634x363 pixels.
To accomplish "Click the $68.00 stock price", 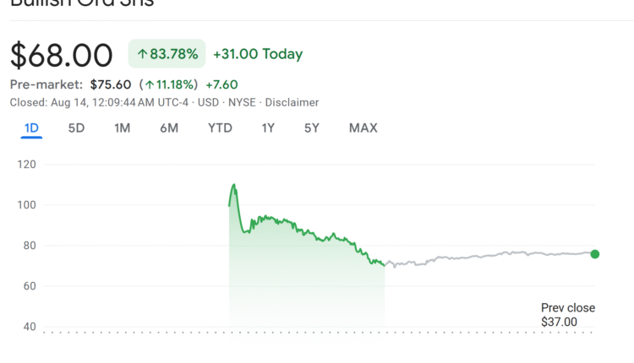I will click(x=61, y=56).
